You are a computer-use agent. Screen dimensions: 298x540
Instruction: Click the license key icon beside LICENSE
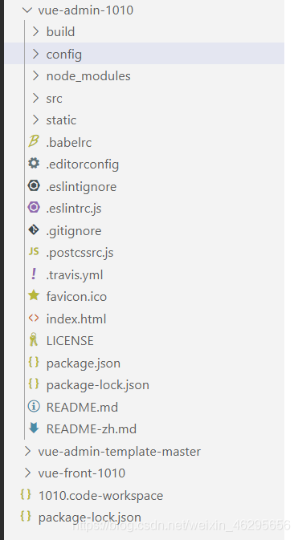pyautogui.click(x=34, y=340)
